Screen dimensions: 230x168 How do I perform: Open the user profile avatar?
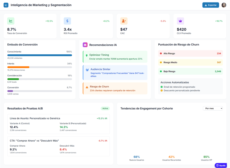[224, 5]
